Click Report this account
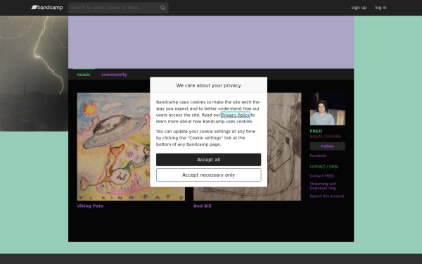 coord(327,196)
